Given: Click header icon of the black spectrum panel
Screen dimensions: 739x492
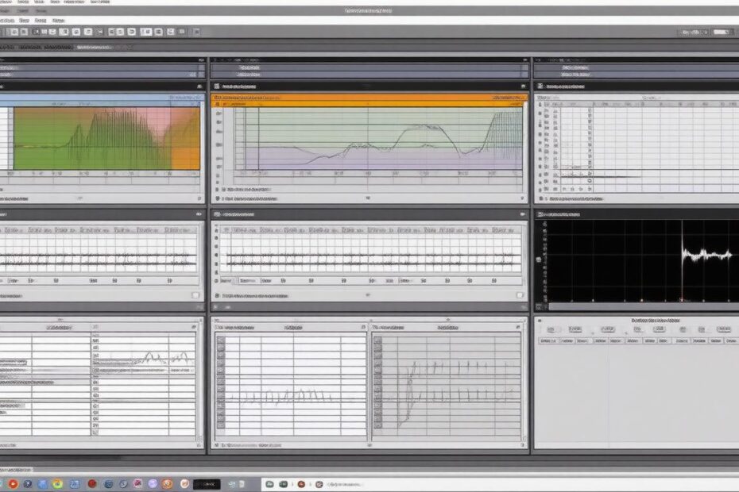Looking at the screenshot, I should [540, 214].
